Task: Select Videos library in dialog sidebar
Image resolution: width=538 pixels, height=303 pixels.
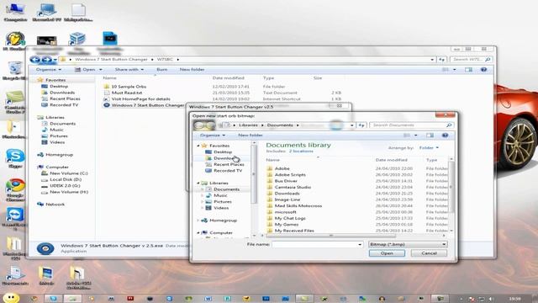Action: [221, 208]
